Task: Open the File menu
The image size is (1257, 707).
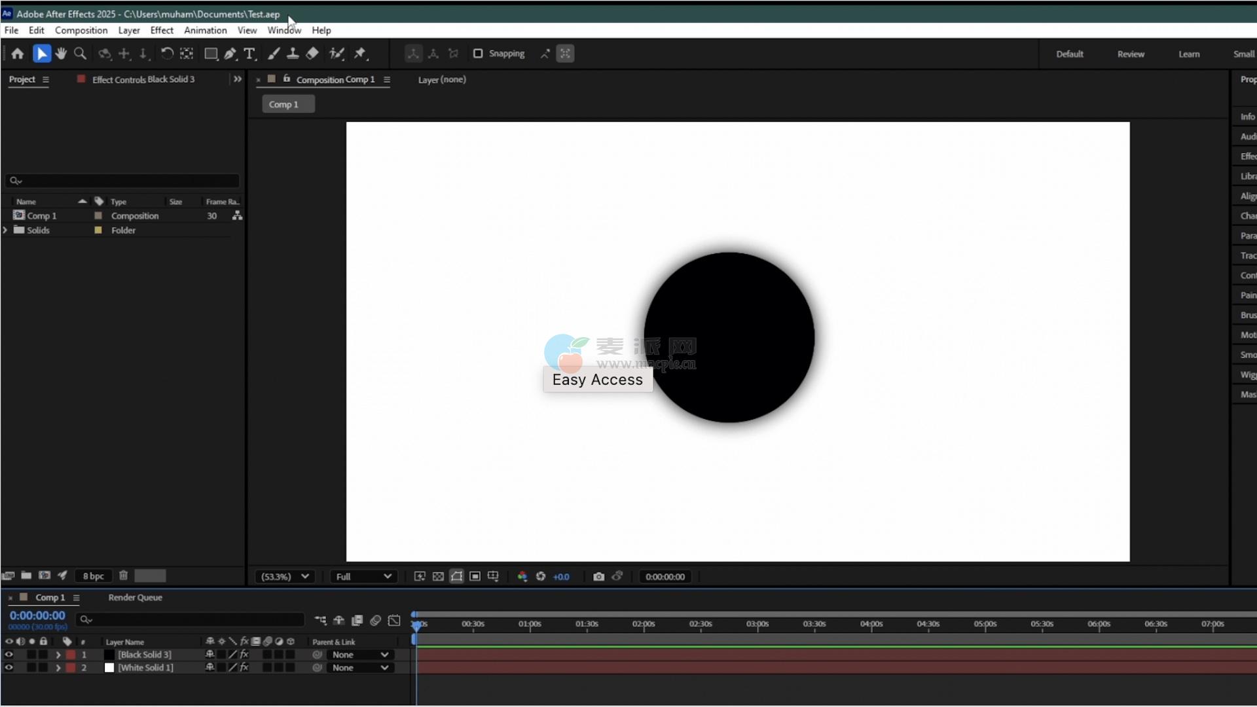Action: click(11, 30)
